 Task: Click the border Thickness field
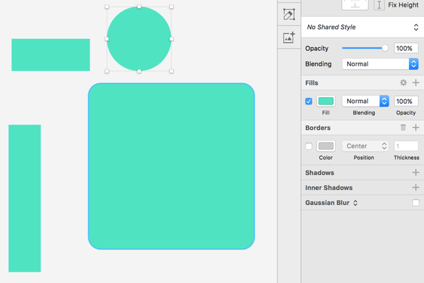point(406,146)
